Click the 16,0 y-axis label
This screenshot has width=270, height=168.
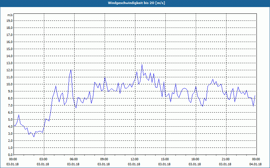point(9,42)
